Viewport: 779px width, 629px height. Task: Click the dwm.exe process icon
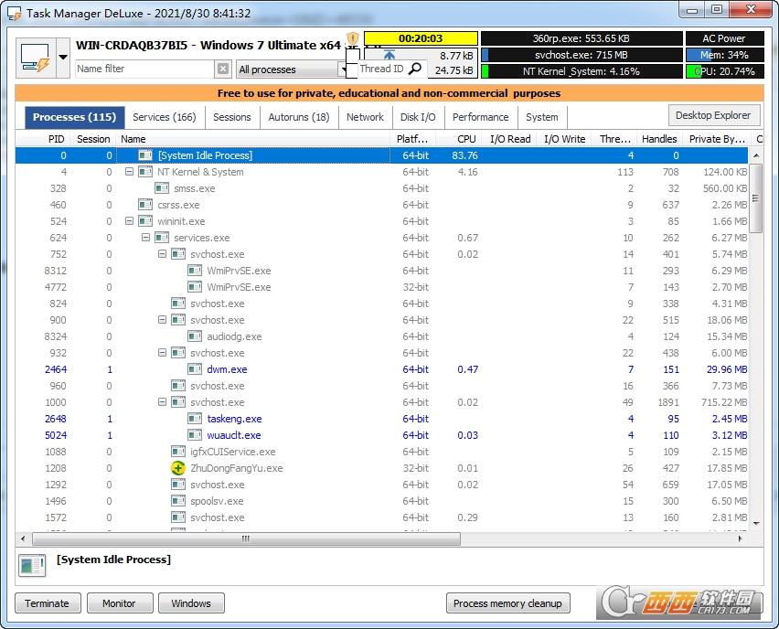pos(195,369)
